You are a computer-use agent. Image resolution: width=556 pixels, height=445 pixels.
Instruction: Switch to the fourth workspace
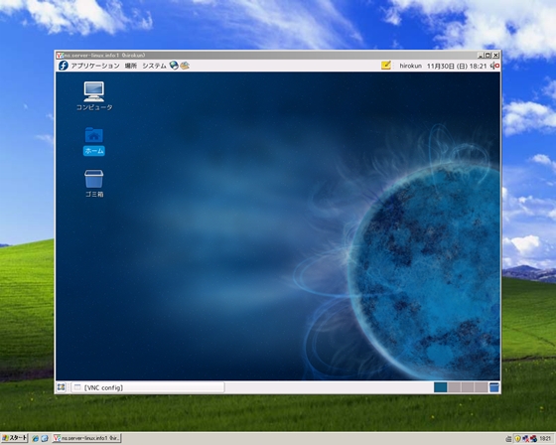(x=481, y=387)
